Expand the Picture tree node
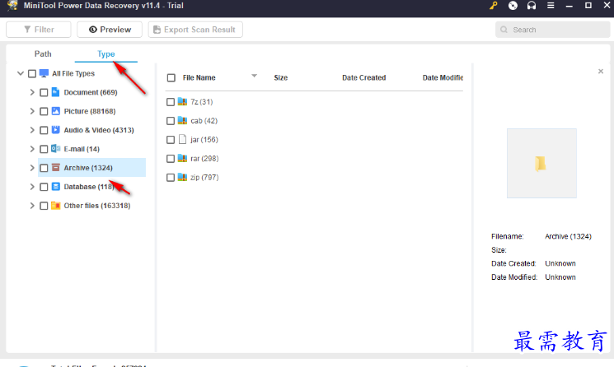This screenshot has height=367, width=614. point(32,111)
